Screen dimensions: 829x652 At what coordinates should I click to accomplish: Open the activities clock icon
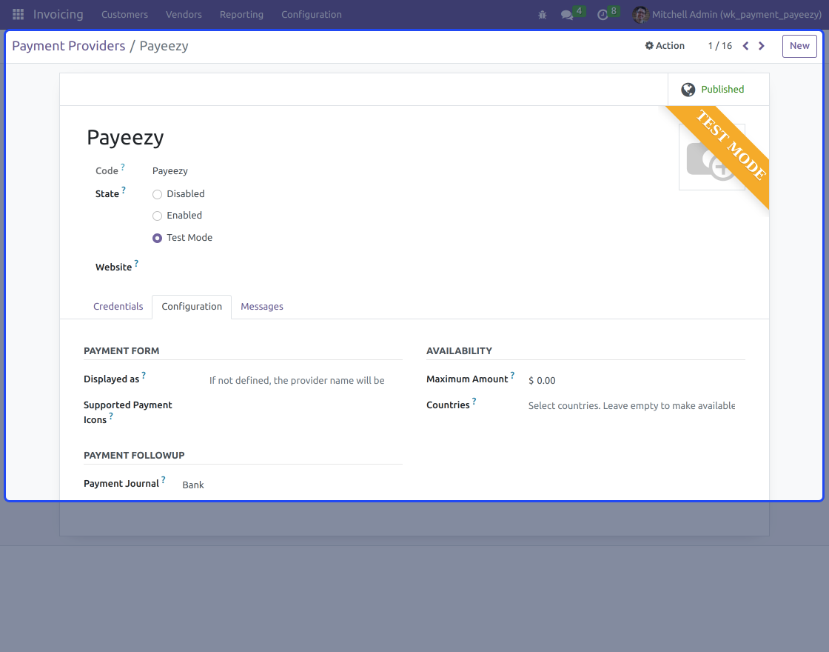click(603, 15)
